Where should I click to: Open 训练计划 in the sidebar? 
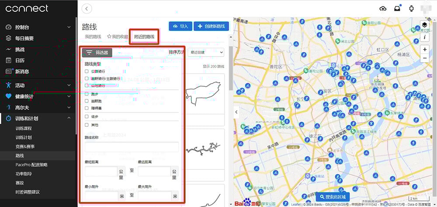(x=24, y=138)
